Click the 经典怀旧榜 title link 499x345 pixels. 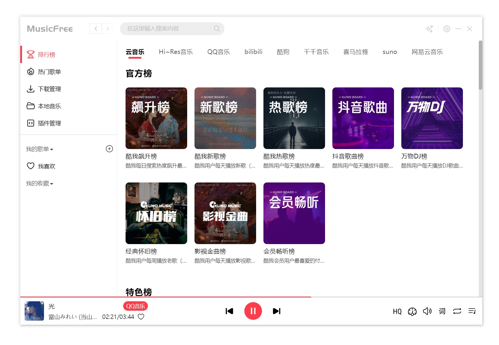click(141, 251)
